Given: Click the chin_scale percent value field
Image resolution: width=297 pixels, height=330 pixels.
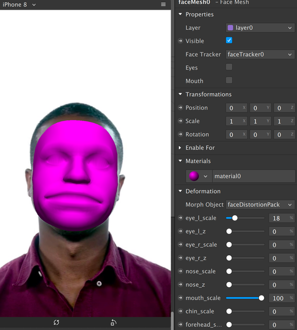Looking at the screenshot, I should click(x=281, y=312).
